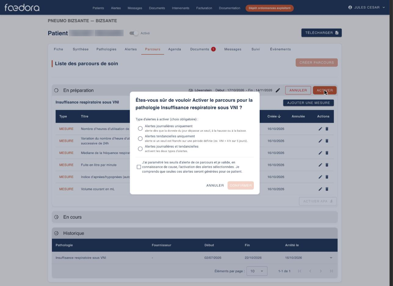Screen dimensions: 393x286
Task: Click the En préparation status circle icon
Action: 56,90
